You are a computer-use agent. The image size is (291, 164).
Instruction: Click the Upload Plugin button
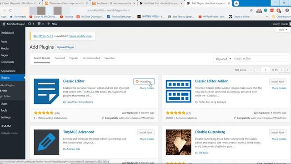[x=65, y=47]
